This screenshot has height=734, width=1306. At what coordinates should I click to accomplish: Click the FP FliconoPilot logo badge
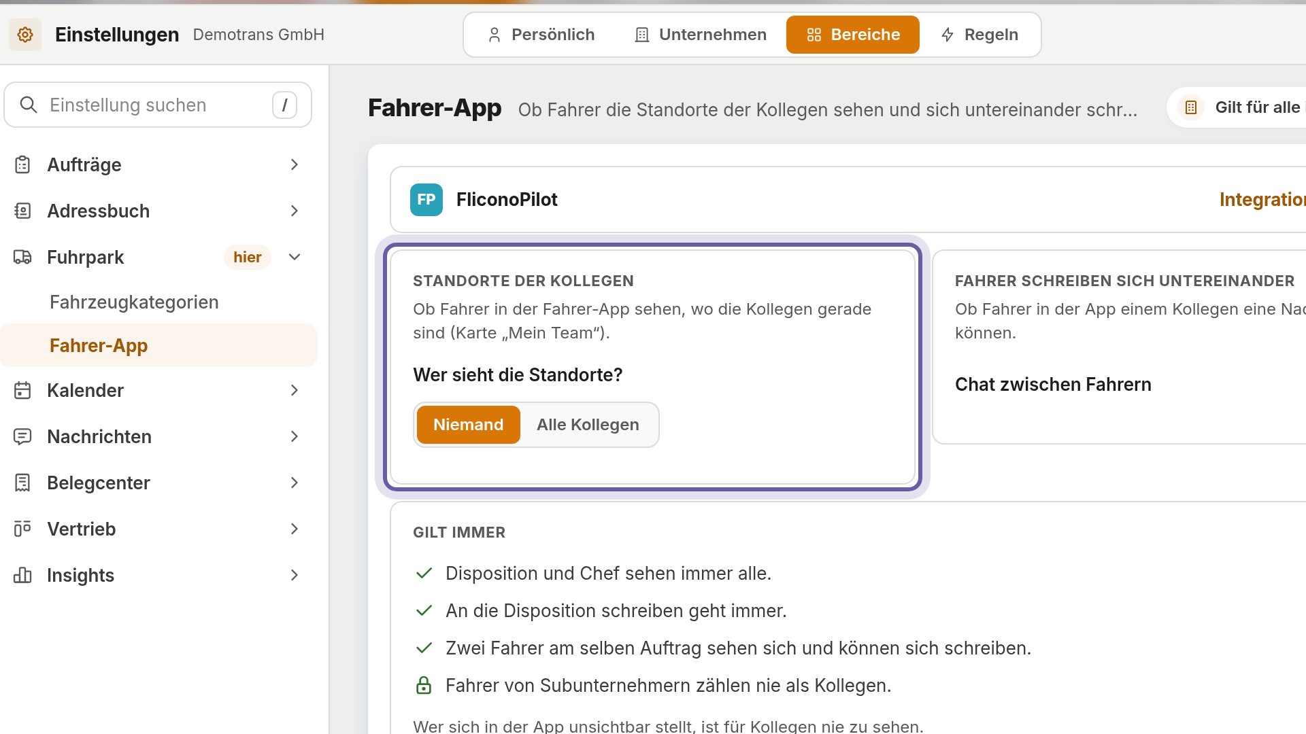pos(426,200)
